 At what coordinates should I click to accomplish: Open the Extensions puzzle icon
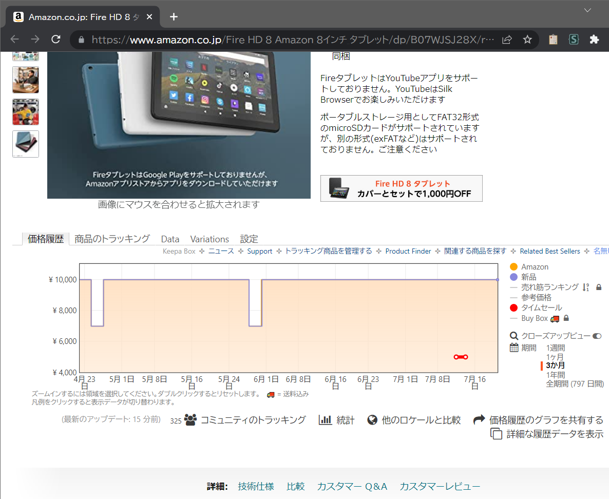(594, 39)
